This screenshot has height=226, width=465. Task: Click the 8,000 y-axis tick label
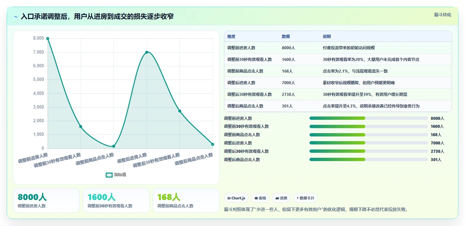[x=39, y=38]
